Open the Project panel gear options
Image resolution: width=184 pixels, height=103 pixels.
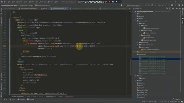click(x=177, y=9)
